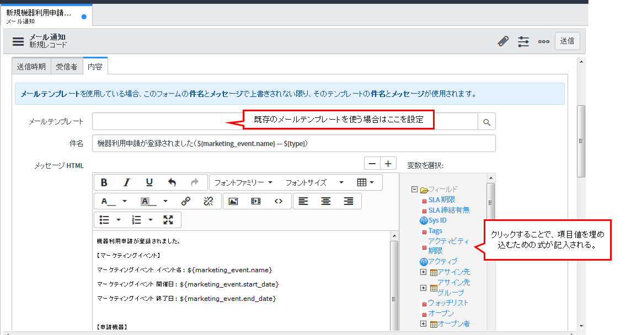This screenshot has height=335, width=631.
Task: Open the personalize form sliders icon
Action: [x=523, y=41]
